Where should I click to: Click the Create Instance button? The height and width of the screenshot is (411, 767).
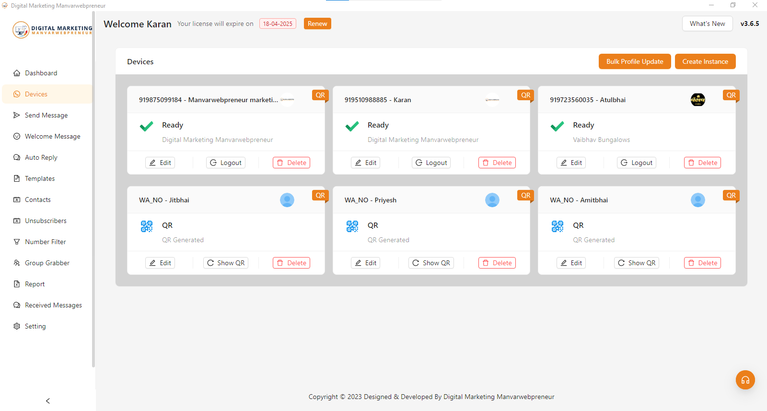(705, 61)
